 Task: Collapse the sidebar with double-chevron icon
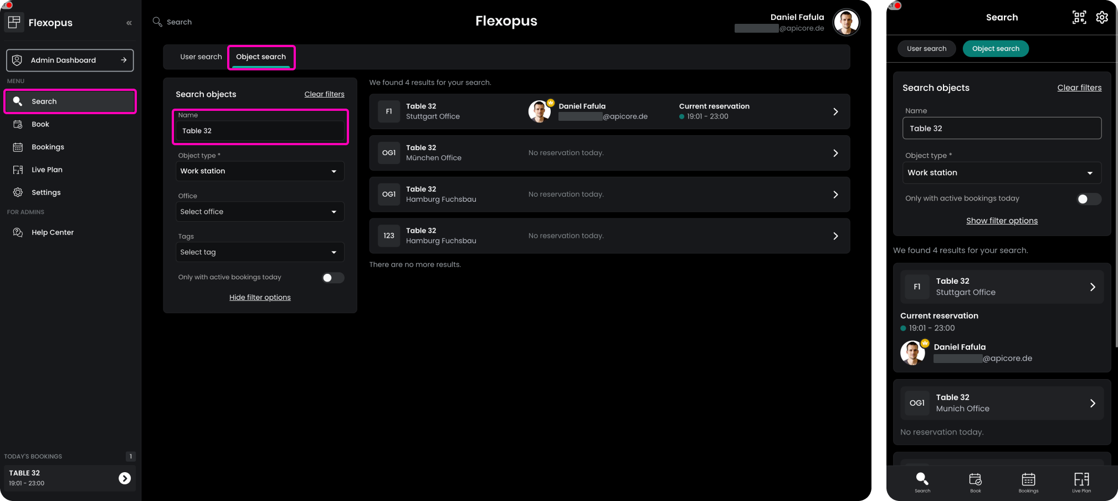click(129, 23)
